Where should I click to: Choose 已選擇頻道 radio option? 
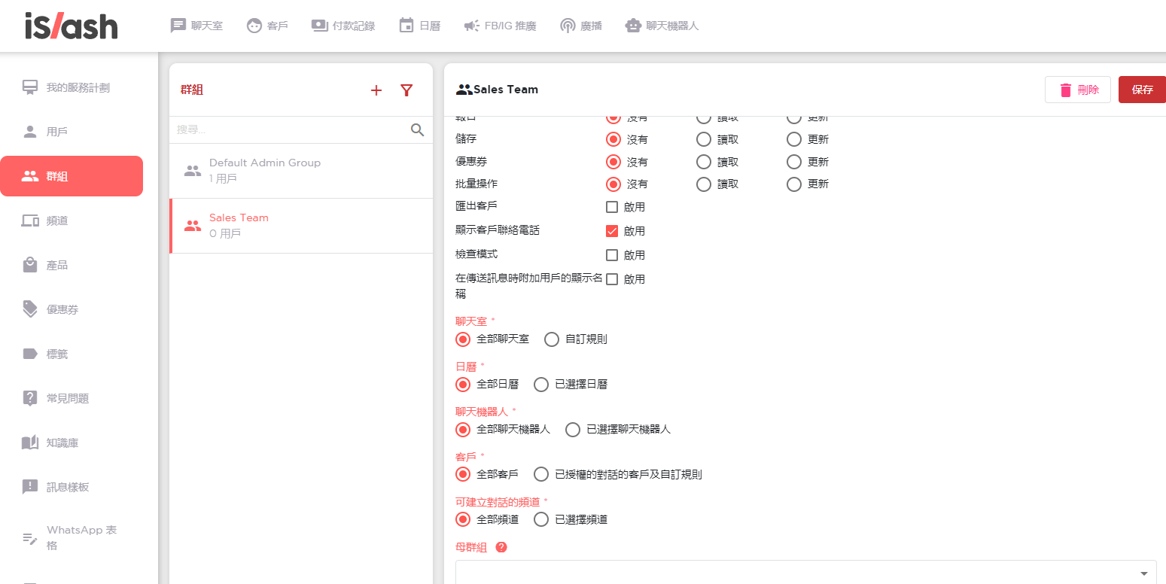pos(541,519)
